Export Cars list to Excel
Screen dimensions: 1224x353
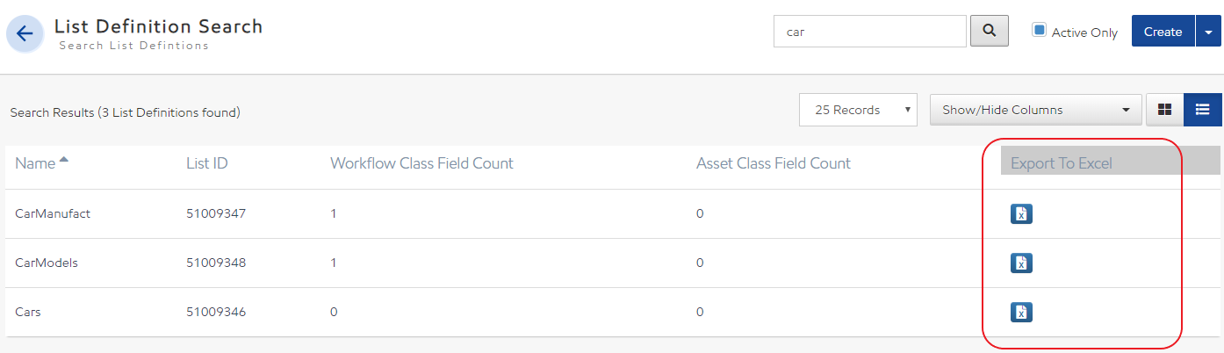tap(1021, 313)
